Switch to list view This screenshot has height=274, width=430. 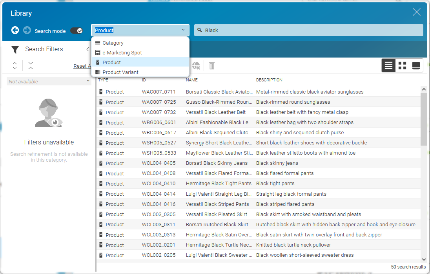coord(388,65)
